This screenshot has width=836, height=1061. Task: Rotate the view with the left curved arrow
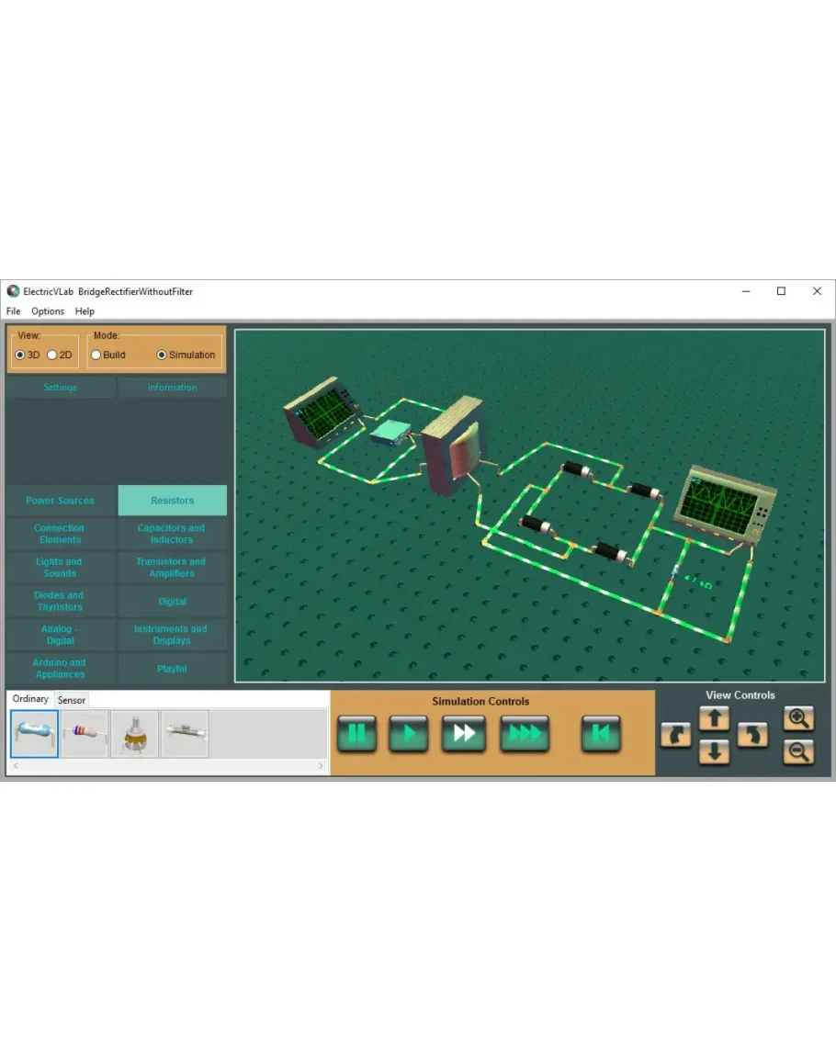pyautogui.click(x=675, y=735)
